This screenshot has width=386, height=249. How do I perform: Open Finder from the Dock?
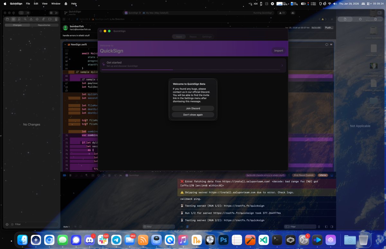(x=23, y=240)
